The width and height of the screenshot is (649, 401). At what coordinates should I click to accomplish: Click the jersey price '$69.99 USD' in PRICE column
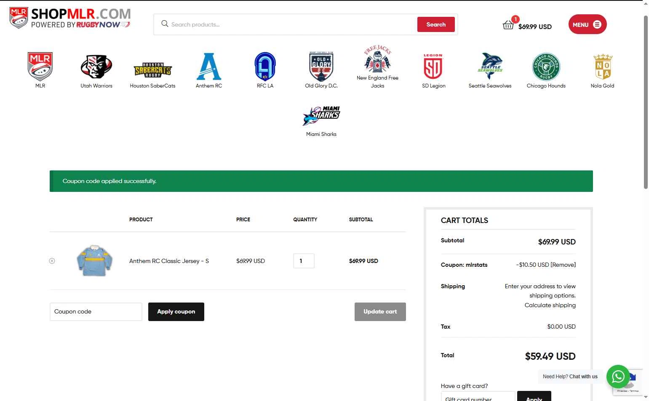pyautogui.click(x=251, y=261)
